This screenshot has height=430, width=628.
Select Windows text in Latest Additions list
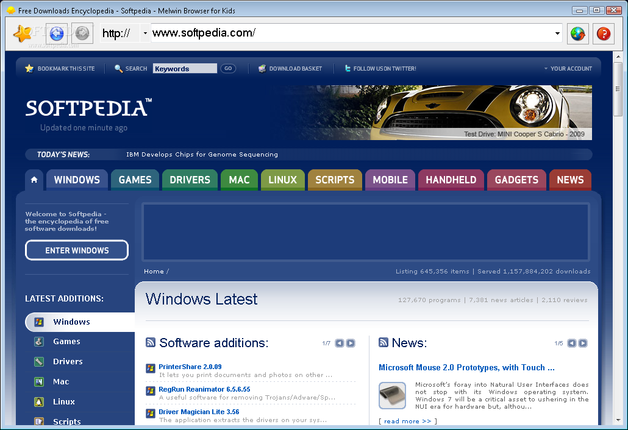[72, 322]
